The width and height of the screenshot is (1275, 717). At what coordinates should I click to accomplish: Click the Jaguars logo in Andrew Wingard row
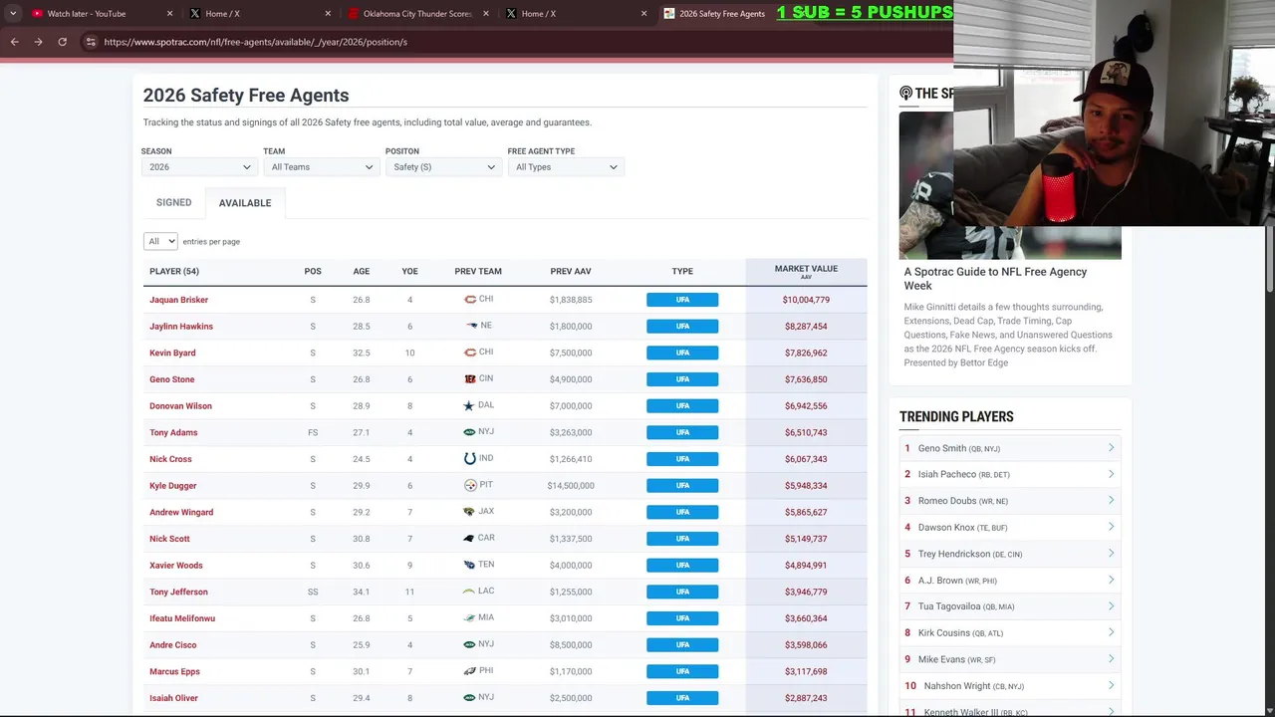[469, 512]
